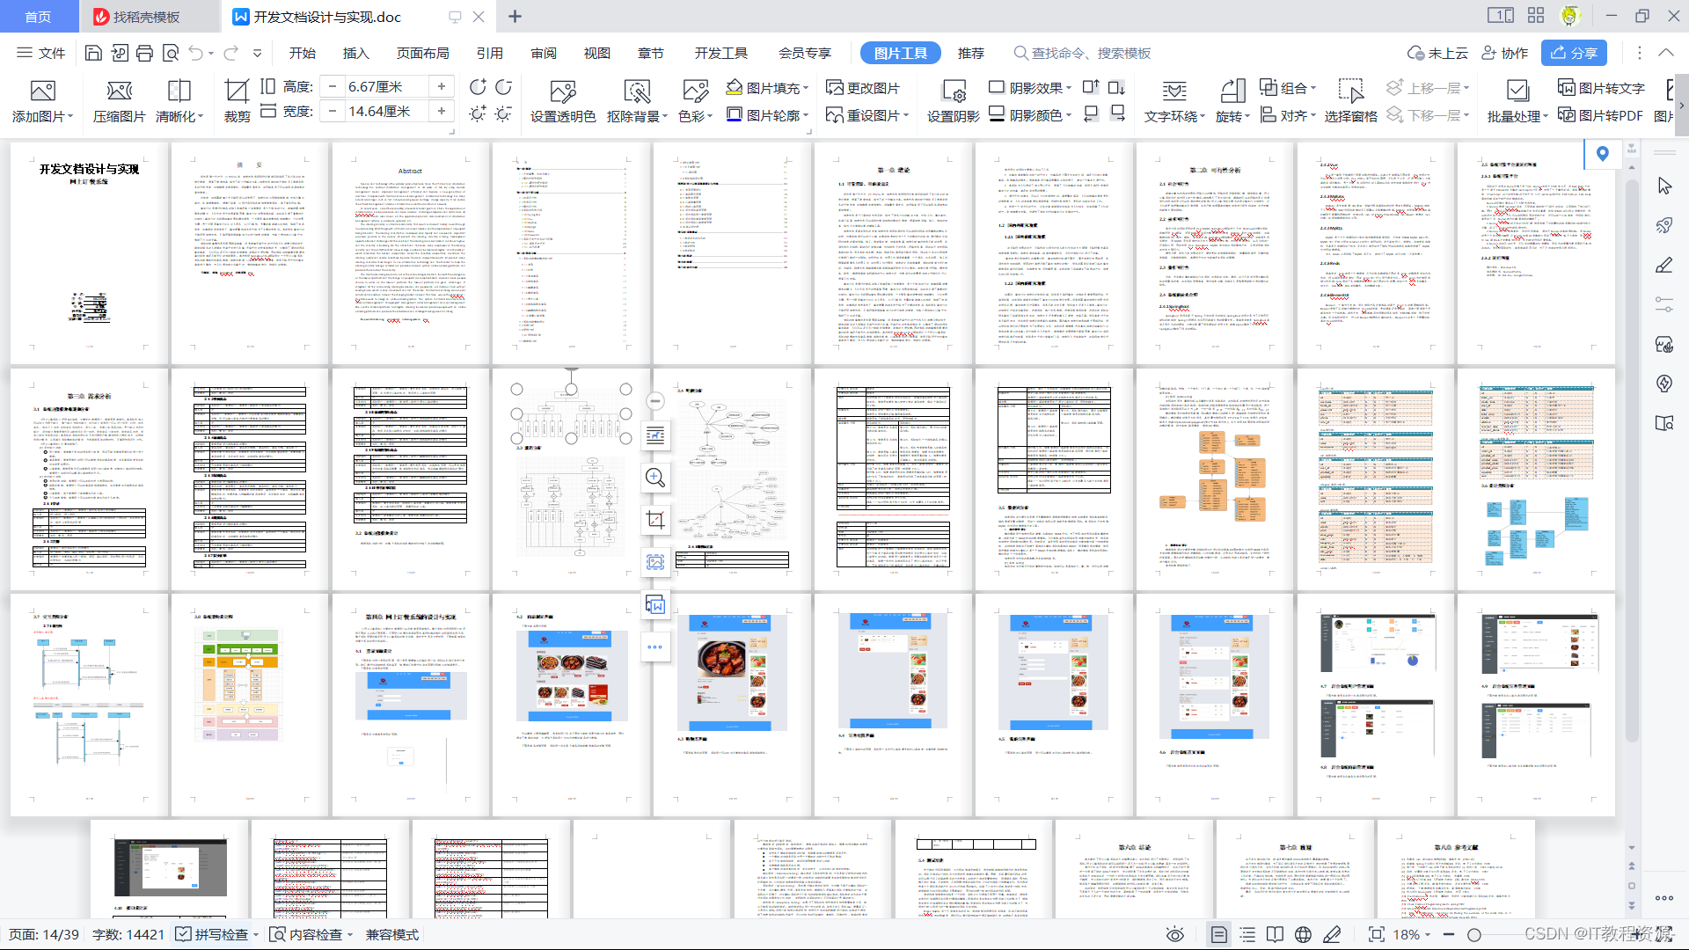
Task: Collapse the ribbon with the chevron
Action: [x=1666, y=53]
